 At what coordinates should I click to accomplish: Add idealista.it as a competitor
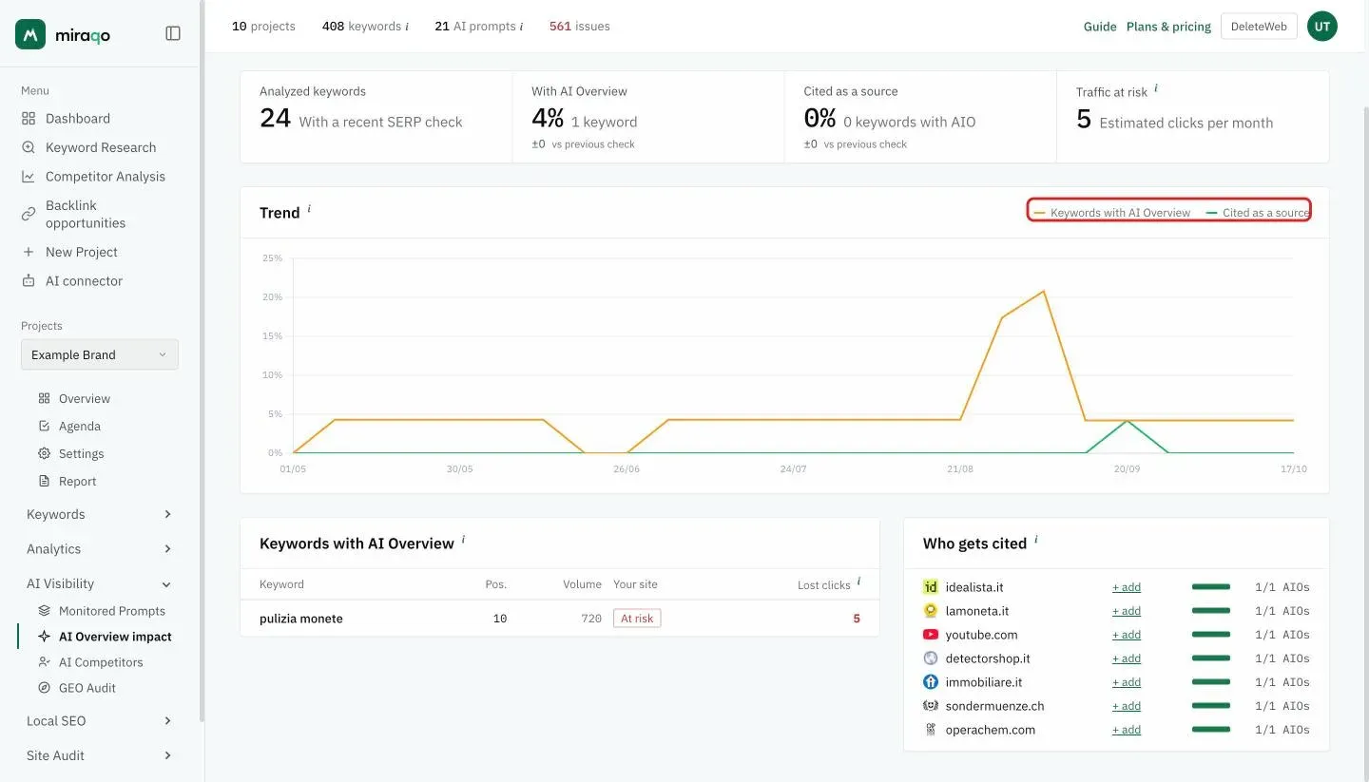point(1127,587)
